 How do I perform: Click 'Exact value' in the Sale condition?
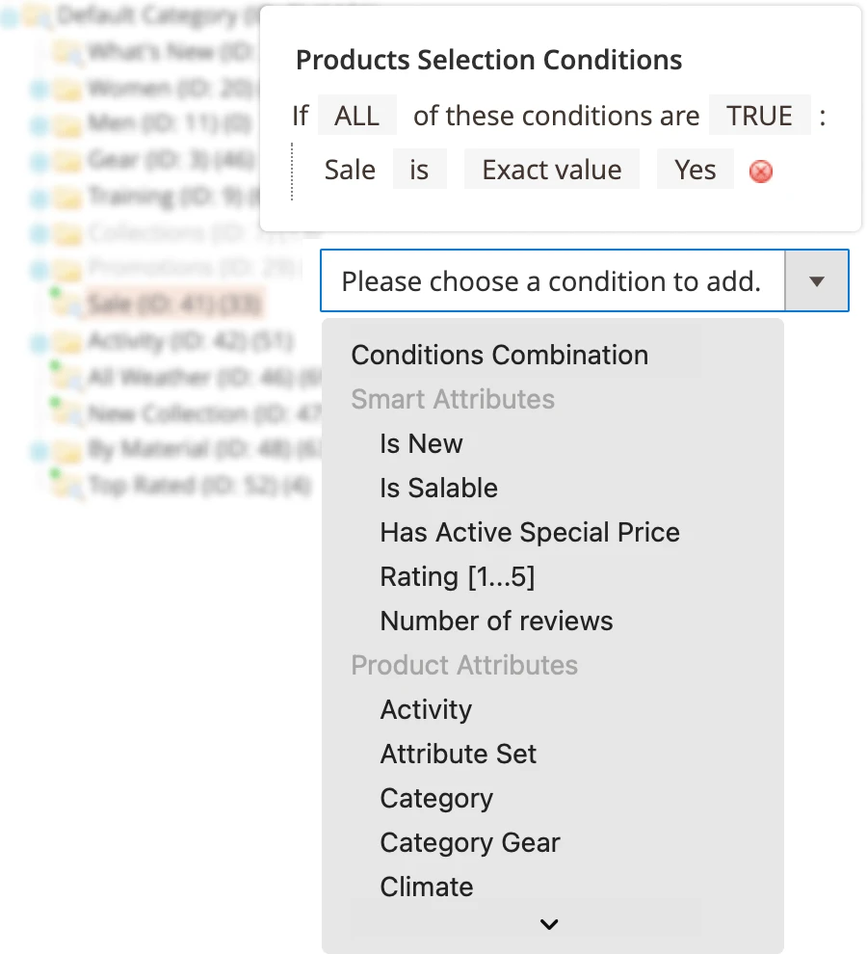click(x=551, y=169)
